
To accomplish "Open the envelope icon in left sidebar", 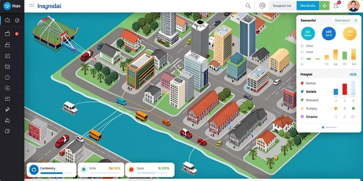I will [x=7, y=67].
